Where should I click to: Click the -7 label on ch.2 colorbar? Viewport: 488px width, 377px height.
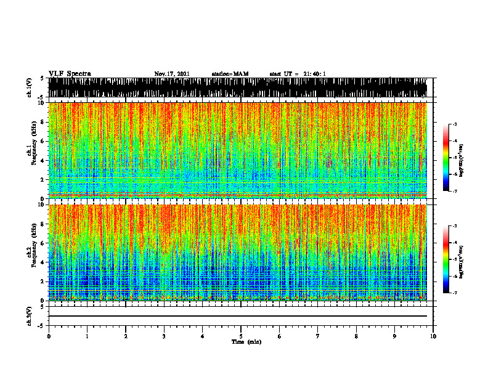(455, 293)
